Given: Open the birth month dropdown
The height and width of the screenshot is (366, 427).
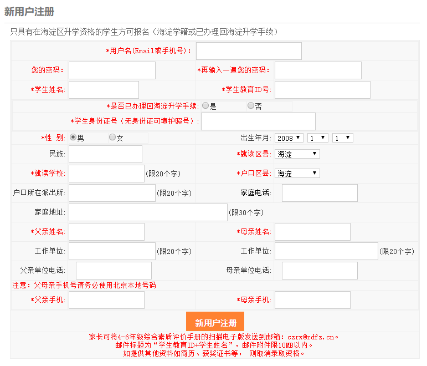Looking at the screenshot, I should 318,138.
